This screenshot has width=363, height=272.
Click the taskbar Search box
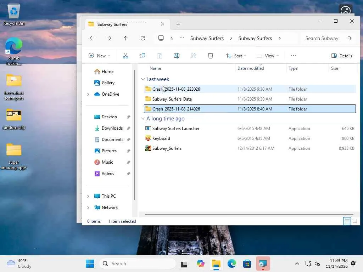point(137,263)
